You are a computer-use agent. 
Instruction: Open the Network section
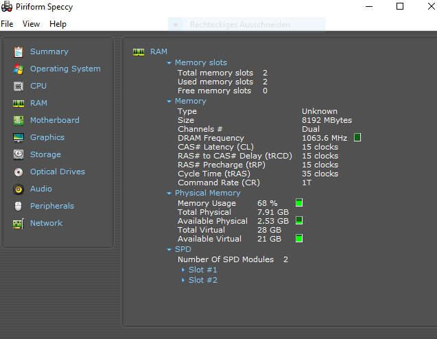[46, 223]
